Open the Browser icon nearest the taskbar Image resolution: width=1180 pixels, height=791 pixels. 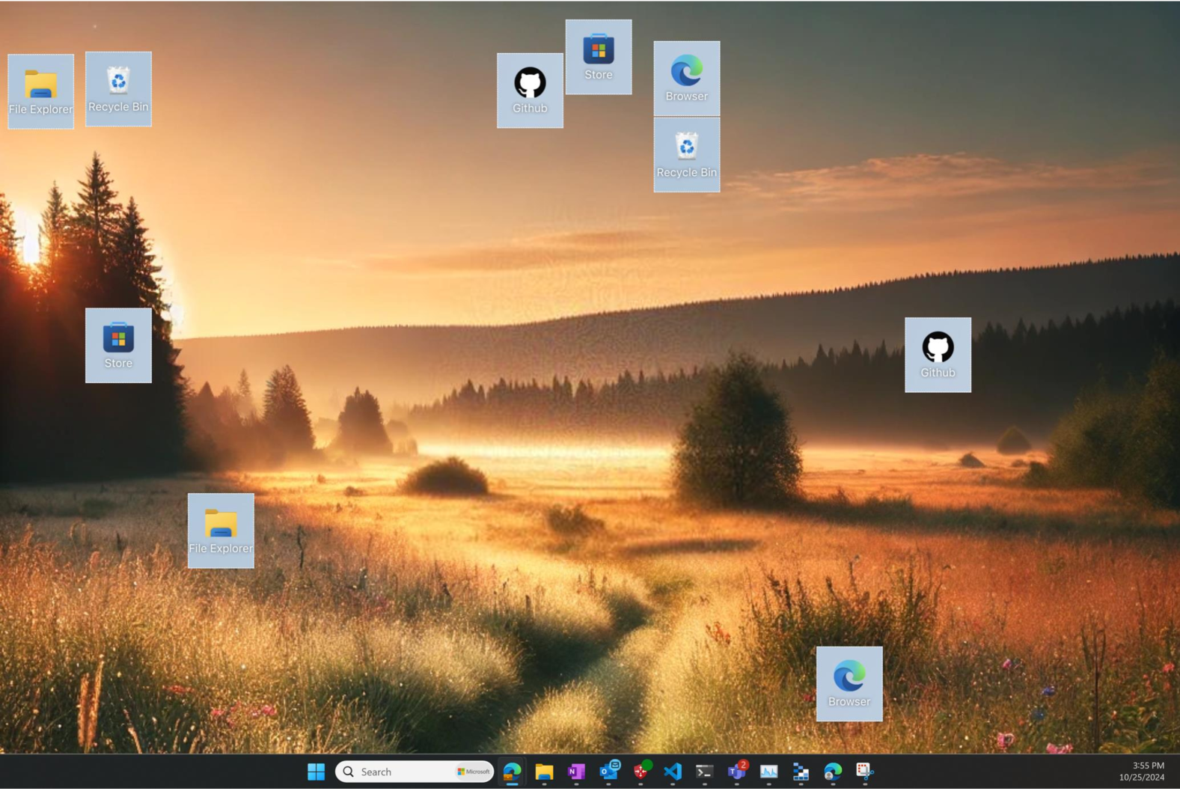tap(849, 684)
